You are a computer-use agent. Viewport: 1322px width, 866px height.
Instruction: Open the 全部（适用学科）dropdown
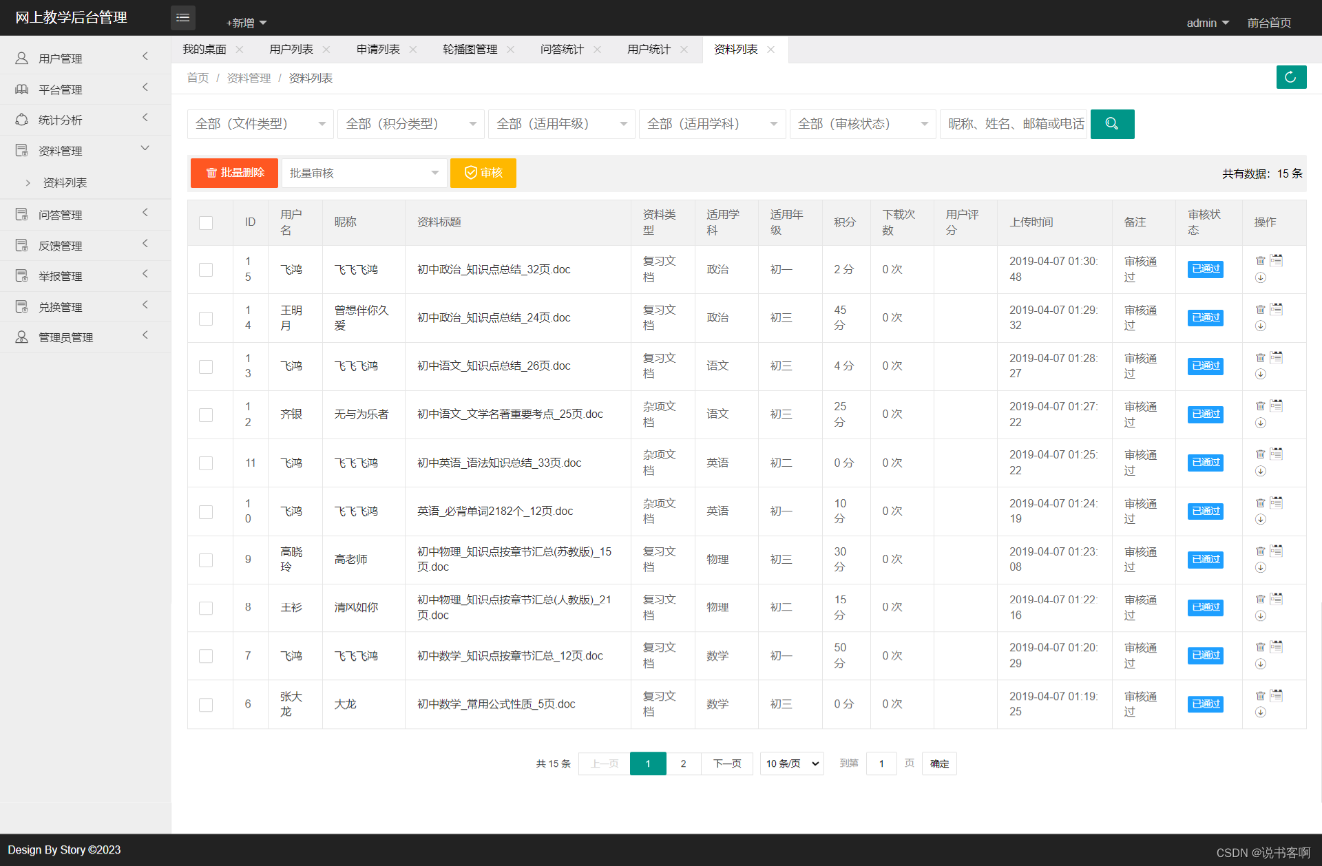(x=713, y=124)
